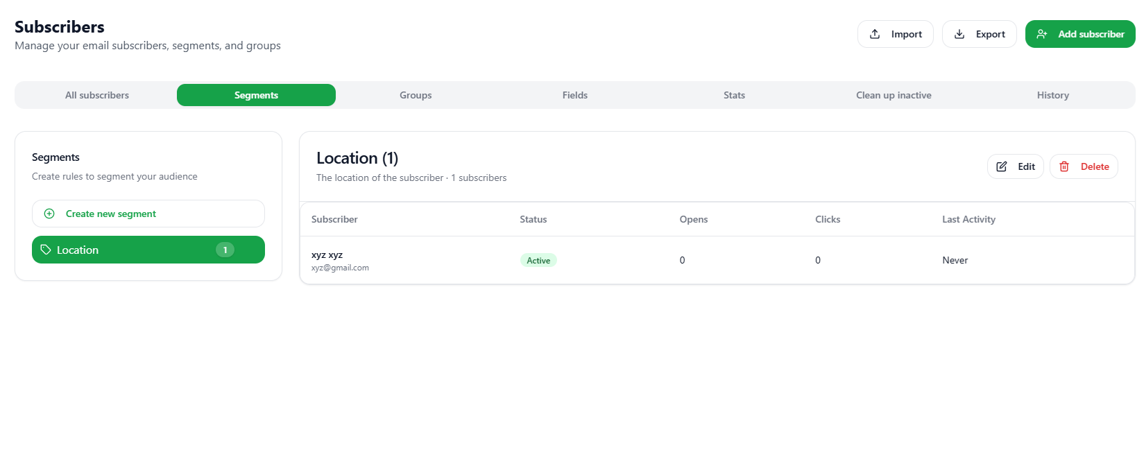Viewport: 1146px width, 475px height.
Task: View the History tab
Action: pos(1053,95)
